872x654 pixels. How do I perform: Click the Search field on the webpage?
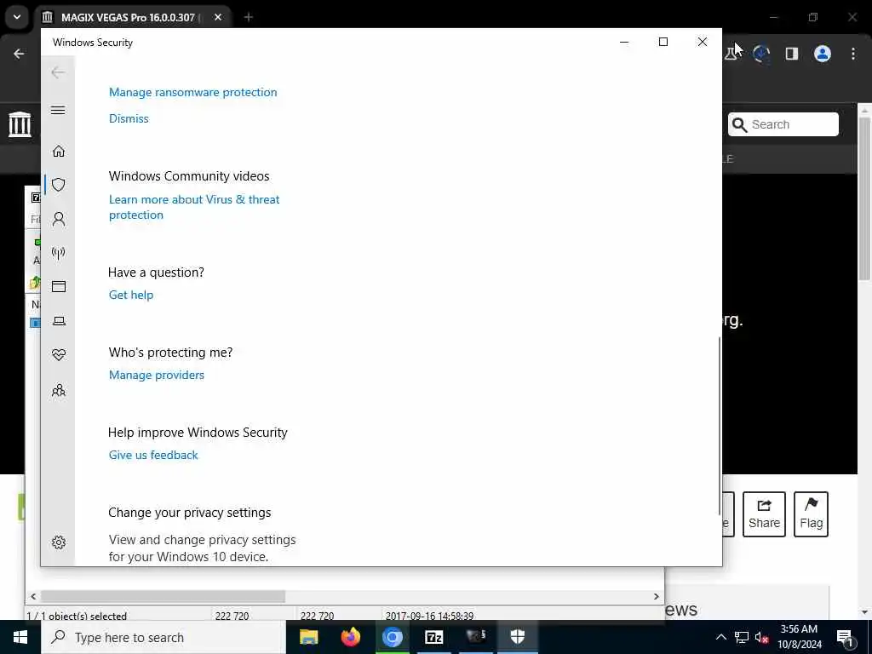[783, 124]
